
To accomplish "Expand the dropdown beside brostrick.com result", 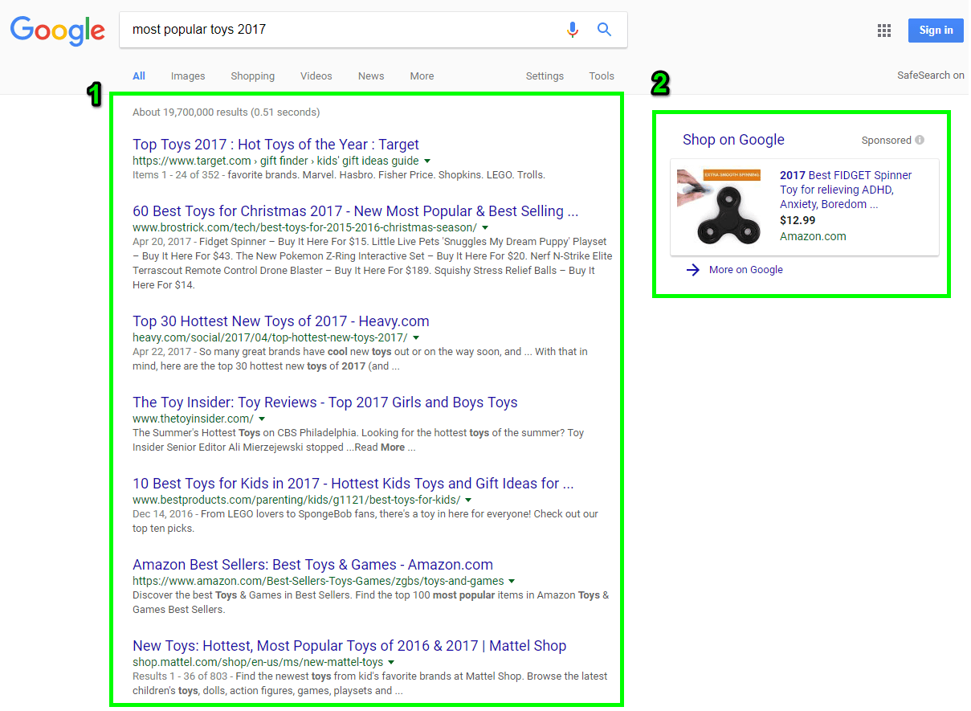I will tap(485, 227).
